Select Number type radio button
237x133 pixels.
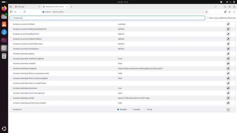(x=132, y=109)
